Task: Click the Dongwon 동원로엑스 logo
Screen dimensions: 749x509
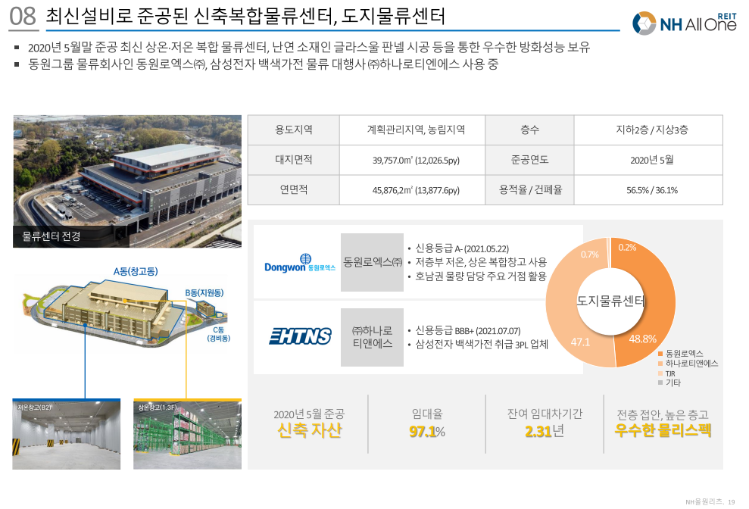Action: click(x=300, y=263)
